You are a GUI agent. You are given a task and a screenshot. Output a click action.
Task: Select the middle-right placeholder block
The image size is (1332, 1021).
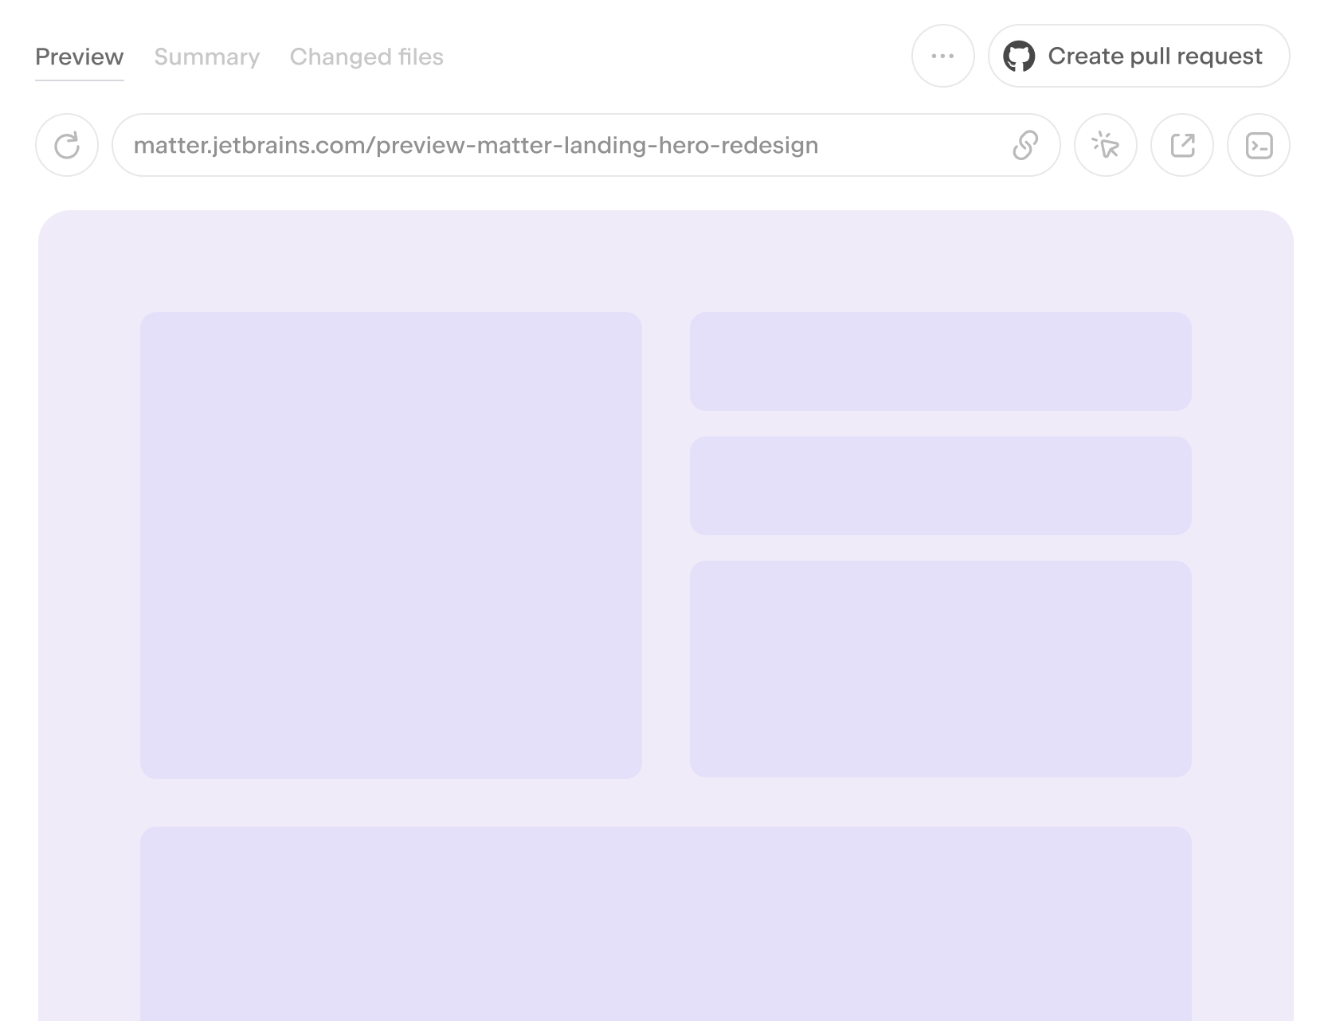940,486
